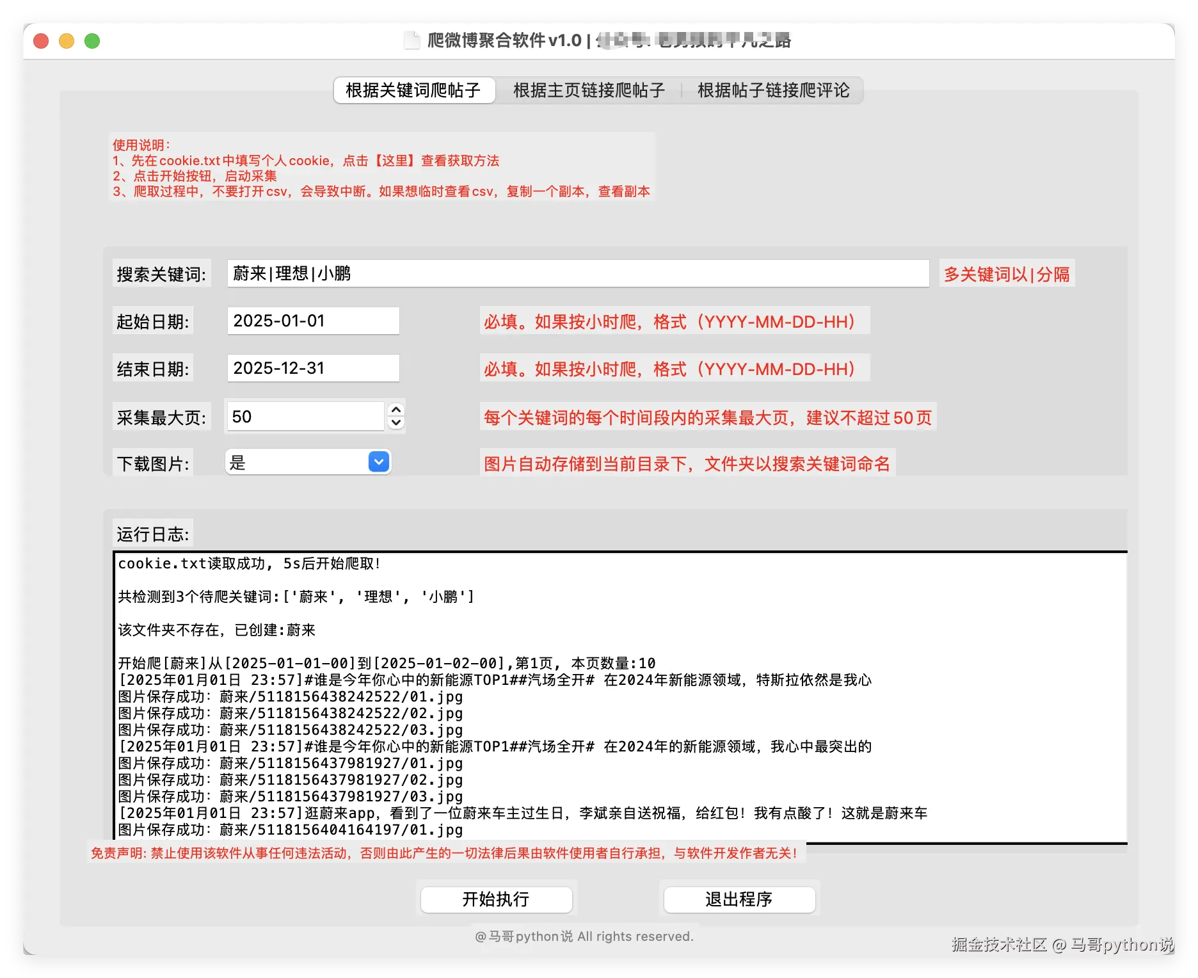Click the document icon in the title bar
Image resolution: width=1198 pixels, height=978 pixels.
coord(412,40)
